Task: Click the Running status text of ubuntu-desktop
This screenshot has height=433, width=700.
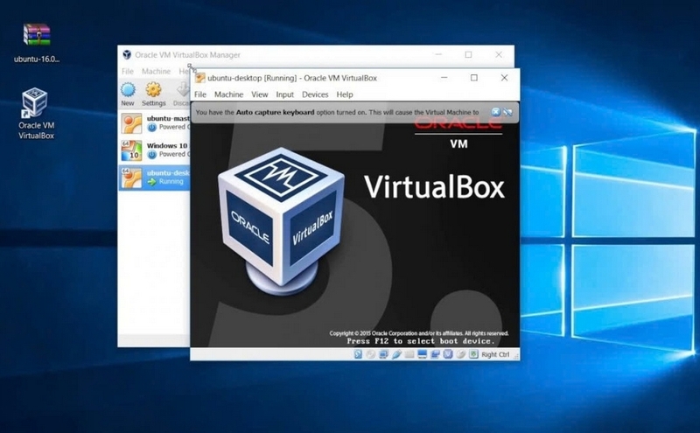Action: pyautogui.click(x=171, y=182)
